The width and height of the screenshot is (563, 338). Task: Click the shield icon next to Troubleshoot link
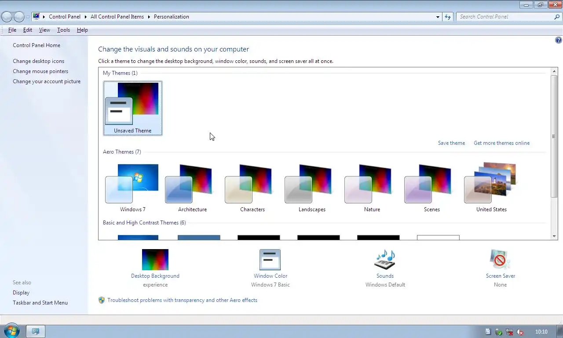[x=102, y=300]
